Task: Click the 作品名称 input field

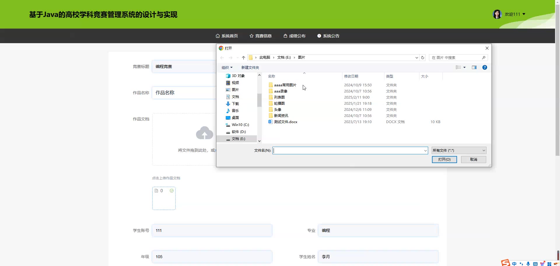Action: pos(184,93)
